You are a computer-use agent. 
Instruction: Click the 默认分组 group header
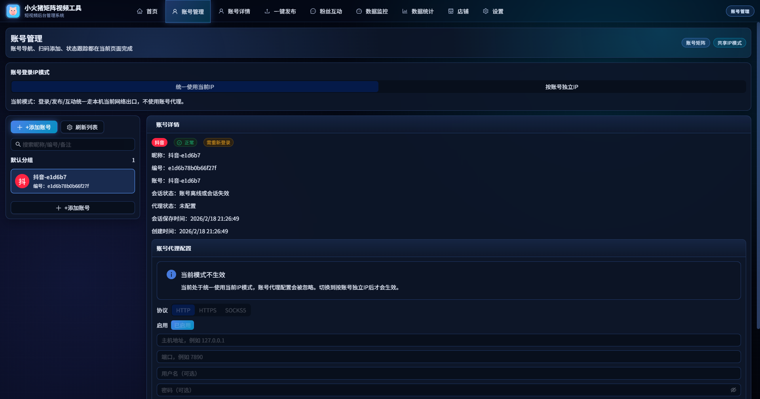[x=22, y=160]
